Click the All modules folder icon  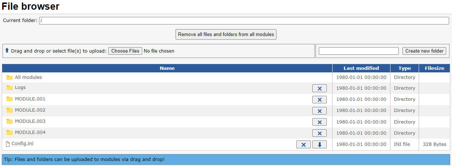[9, 77]
